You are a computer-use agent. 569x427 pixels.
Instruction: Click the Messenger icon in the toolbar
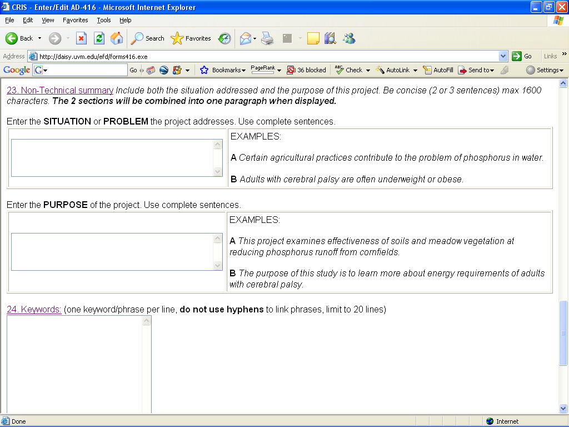pos(349,38)
